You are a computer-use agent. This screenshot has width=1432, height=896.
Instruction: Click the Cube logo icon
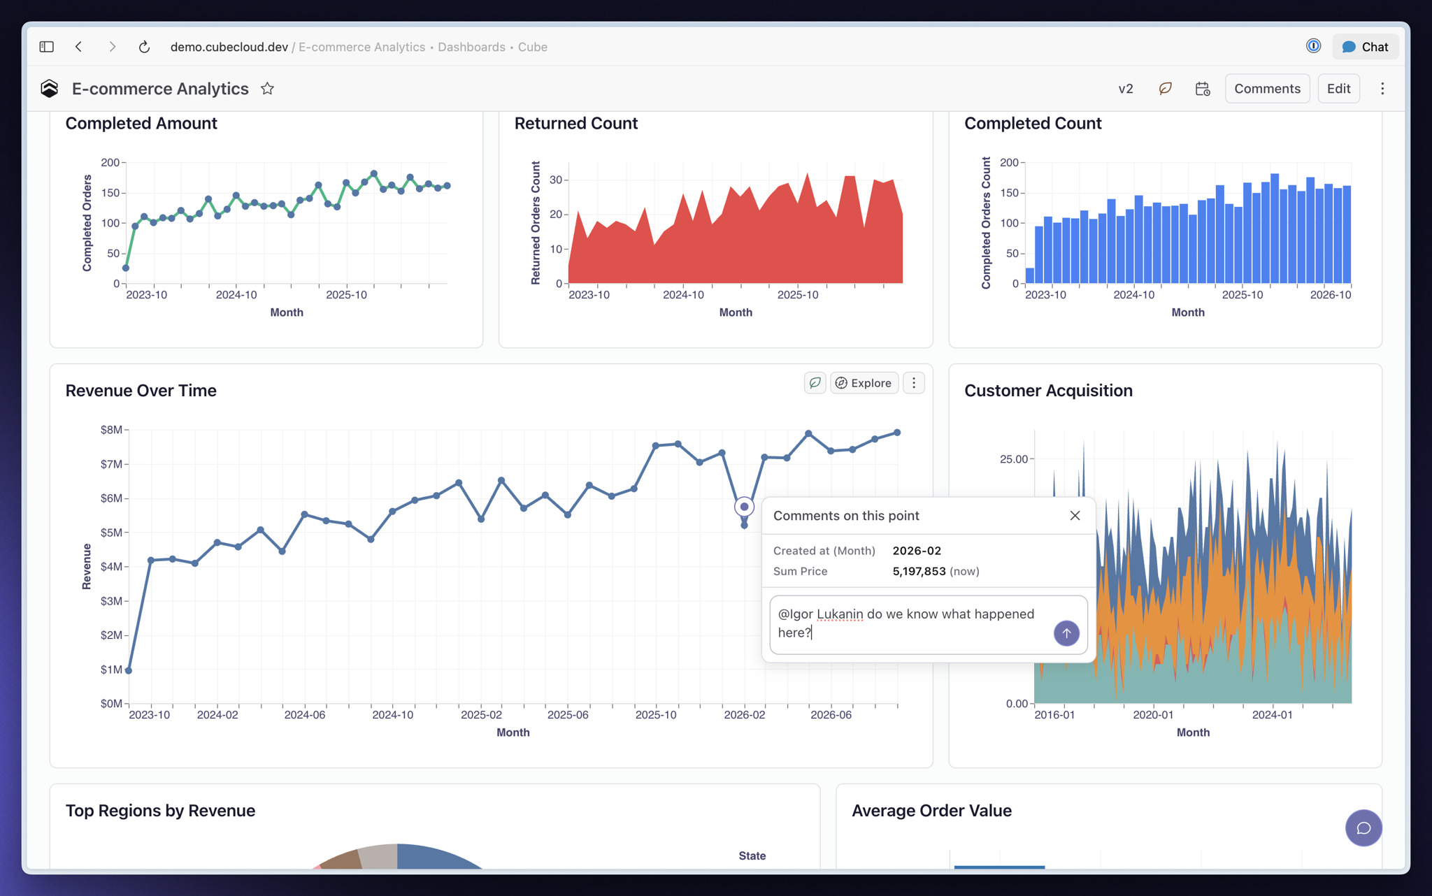[49, 89]
